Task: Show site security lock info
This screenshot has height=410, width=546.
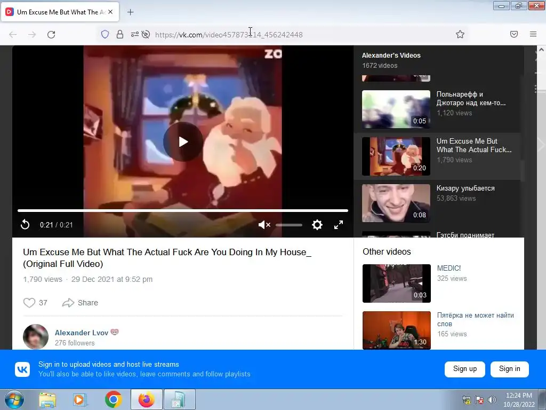Action: (120, 34)
